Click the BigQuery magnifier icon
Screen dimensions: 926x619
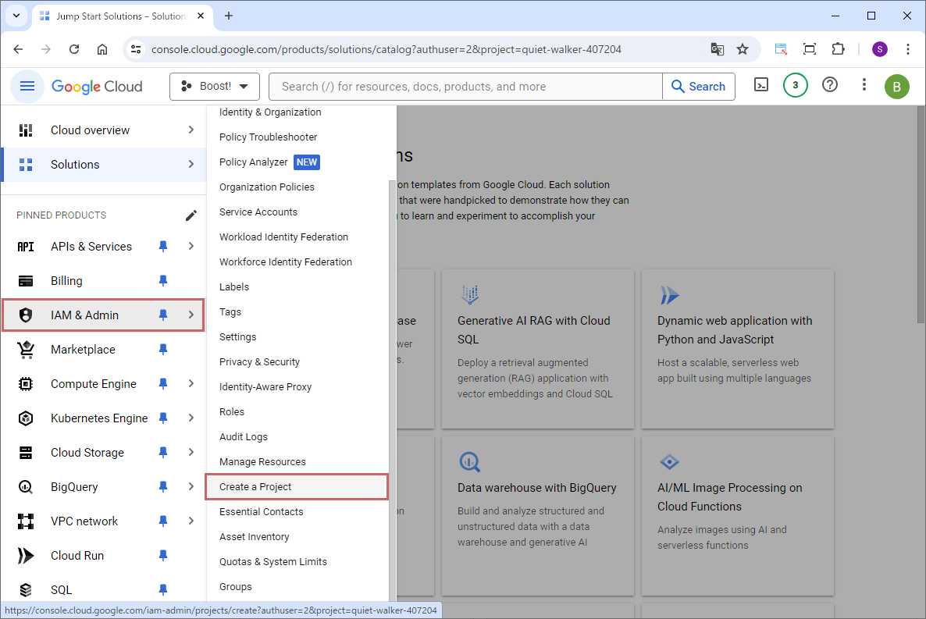click(26, 486)
